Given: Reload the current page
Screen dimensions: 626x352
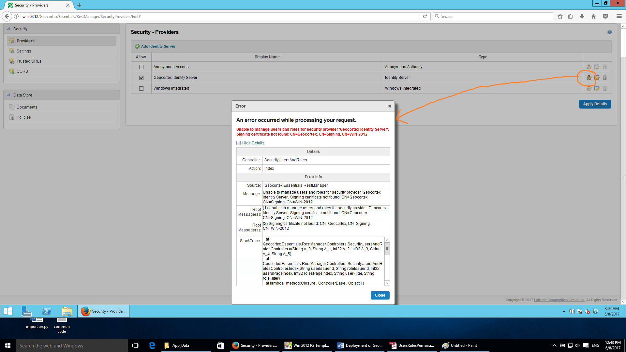Looking at the screenshot, I should [x=425, y=16].
